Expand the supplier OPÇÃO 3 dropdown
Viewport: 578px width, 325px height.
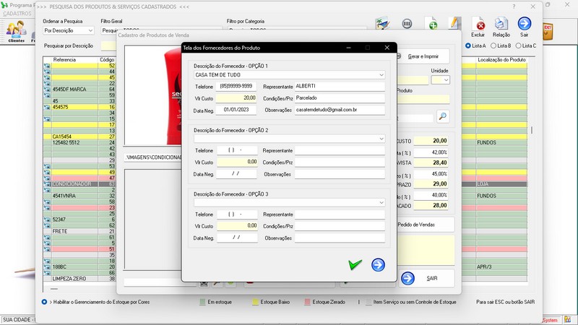point(381,203)
